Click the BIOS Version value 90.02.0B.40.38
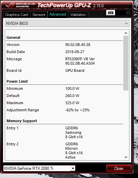This screenshot has width=138, height=178. [x=78, y=45]
